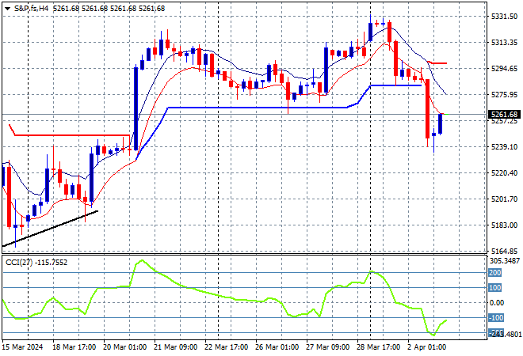Click the 26 Mar 01:00 time label
Image resolution: width=523 pixels, height=356 pixels.
[x=275, y=348]
